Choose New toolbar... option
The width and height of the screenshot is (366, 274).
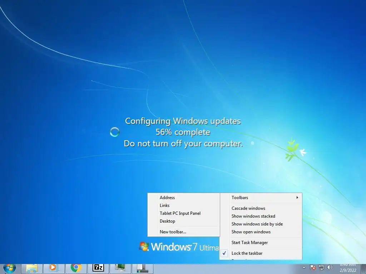[x=184, y=232]
